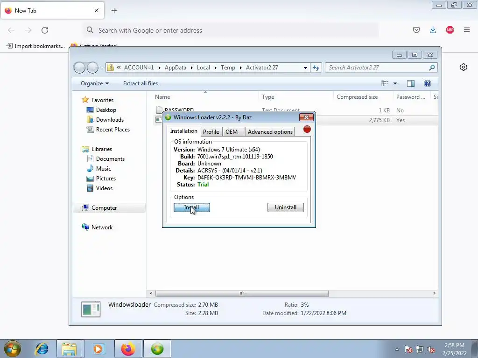Screen dimensions: 478x358
Task: Toggle the preview pane icon
Action: coord(411,83)
